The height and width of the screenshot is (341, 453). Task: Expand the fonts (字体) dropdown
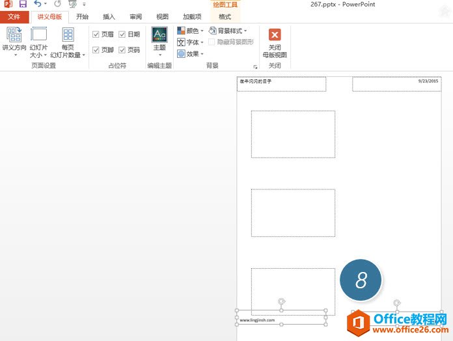(191, 42)
